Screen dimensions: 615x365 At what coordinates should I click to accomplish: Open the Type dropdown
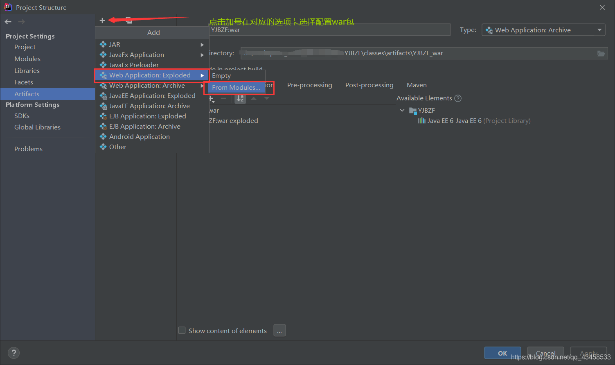543,30
